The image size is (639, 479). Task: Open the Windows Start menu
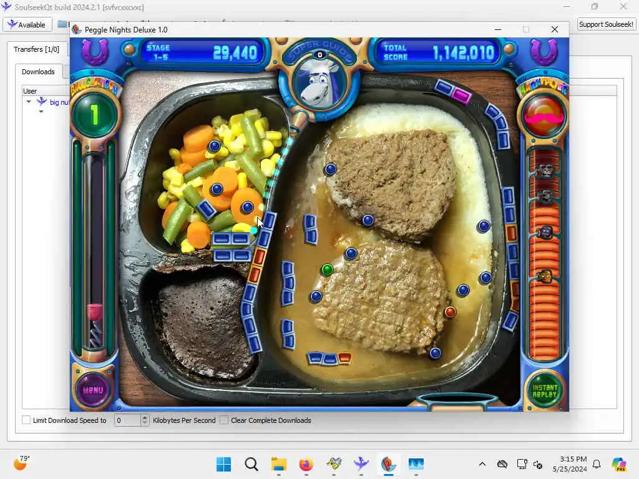(223, 464)
